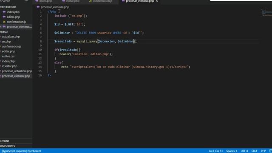Click the mysqli_query function call
This screenshot has width=272, height=153.
[x=87, y=41]
